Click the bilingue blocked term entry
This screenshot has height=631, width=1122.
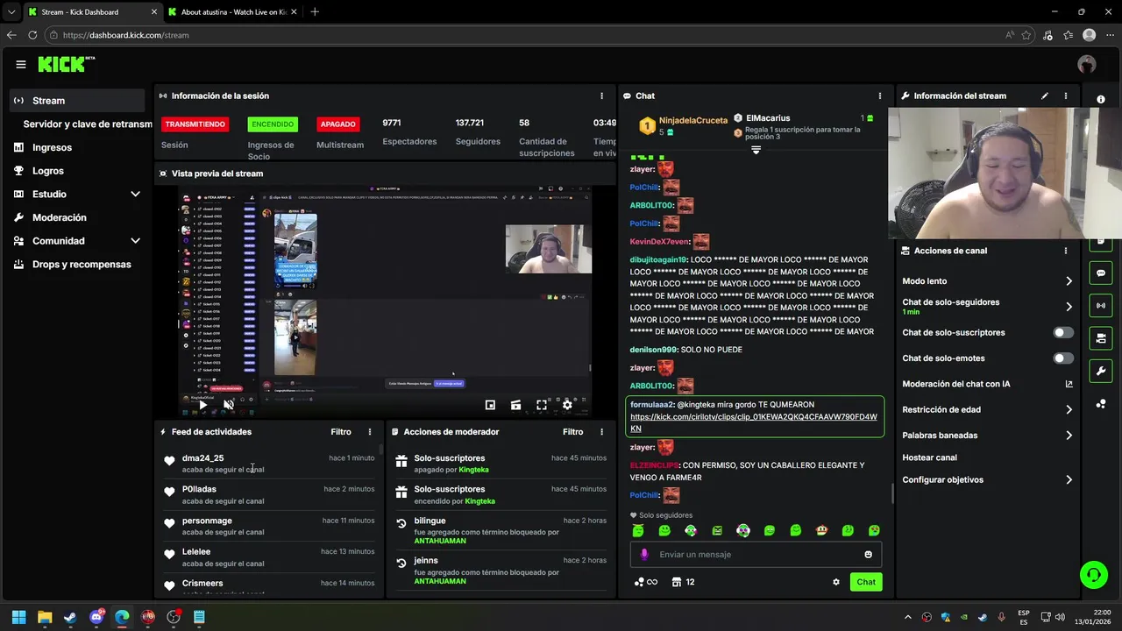pos(501,530)
